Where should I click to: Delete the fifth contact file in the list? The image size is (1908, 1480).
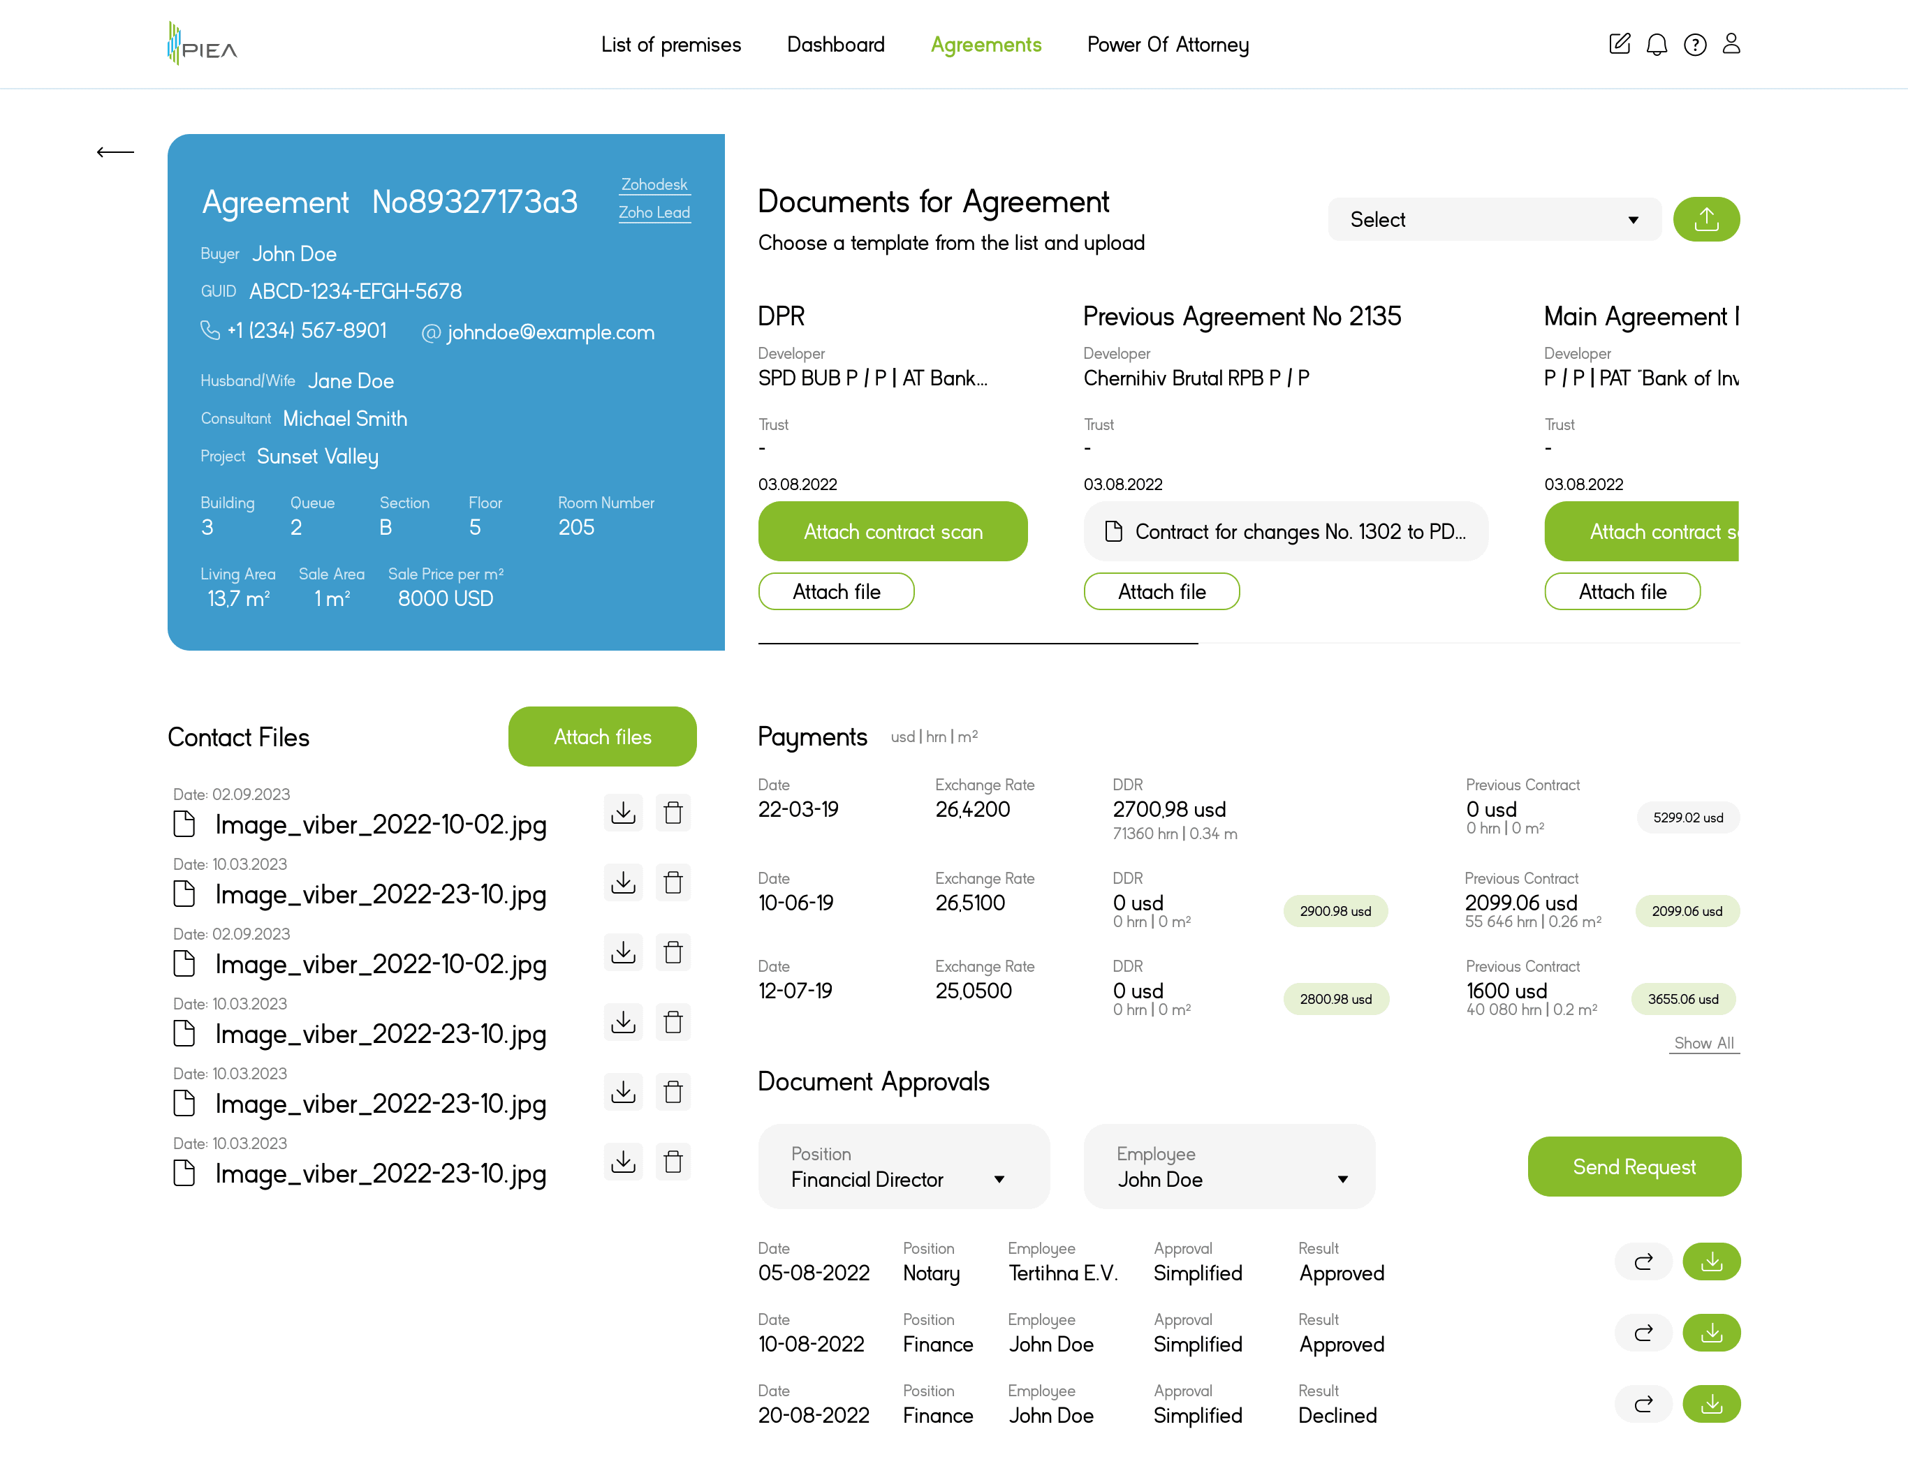(x=673, y=1091)
